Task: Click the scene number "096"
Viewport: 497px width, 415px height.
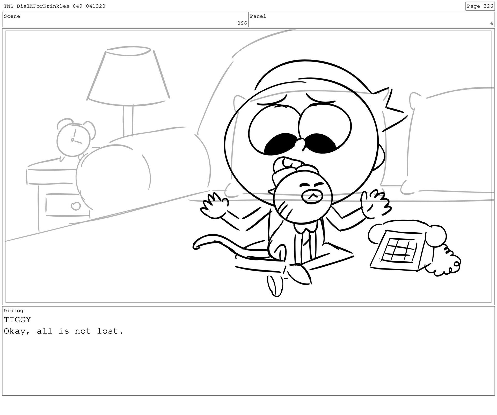Action: (242, 23)
